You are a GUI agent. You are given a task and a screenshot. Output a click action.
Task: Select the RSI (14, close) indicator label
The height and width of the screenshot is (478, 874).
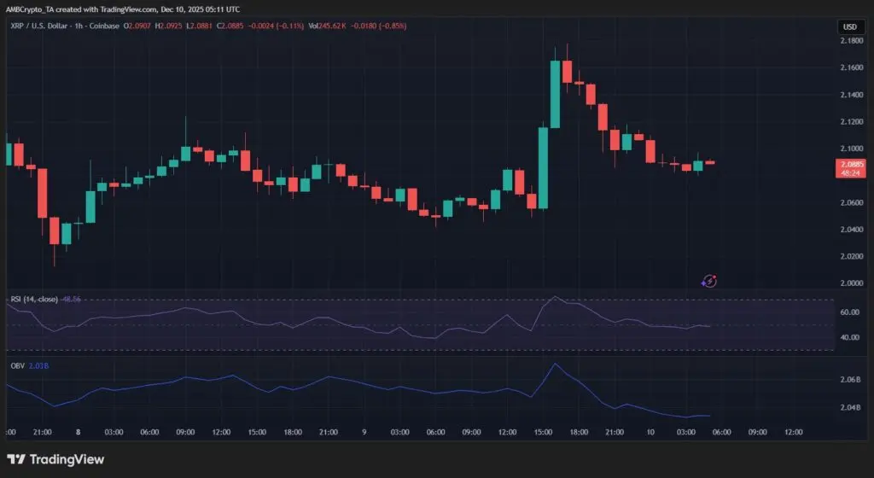(x=34, y=300)
